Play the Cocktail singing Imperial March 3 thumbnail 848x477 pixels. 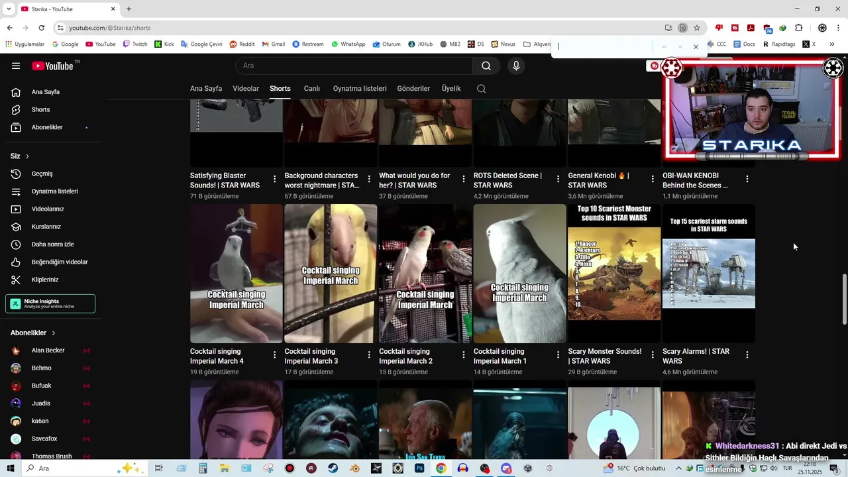coord(331,274)
